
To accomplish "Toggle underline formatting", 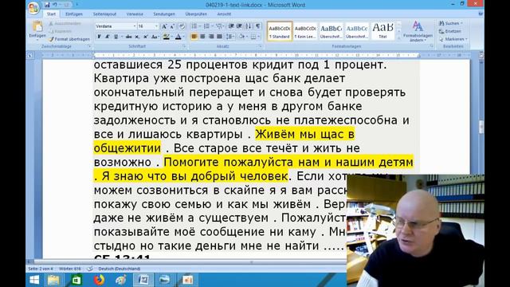I will pos(116,37).
